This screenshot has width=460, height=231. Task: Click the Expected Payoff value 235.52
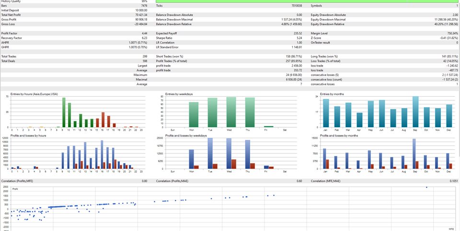coord(298,33)
